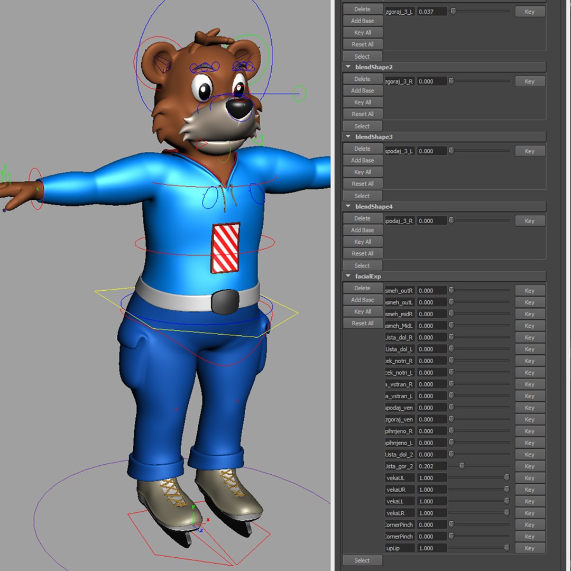This screenshot has height=571, width=571.
Task: Click the upLip slider handle
Action: pyautogui.click(x=506, y=548)
